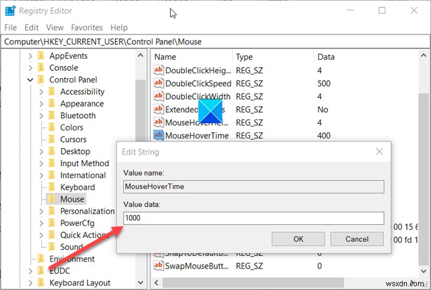
Task: Select the Sound subkey in tree
Action: click(x=72, y=247)
